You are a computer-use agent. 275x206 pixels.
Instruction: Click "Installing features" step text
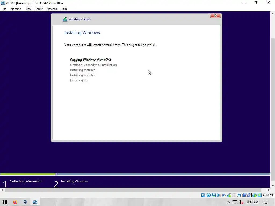coord(83,70)
